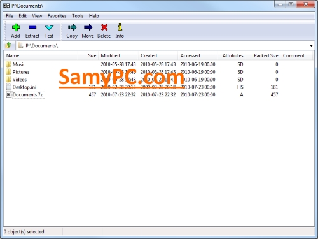Select the Music folder icon
318x239 pixels.
pyautogui.click(x=8, y=64)
